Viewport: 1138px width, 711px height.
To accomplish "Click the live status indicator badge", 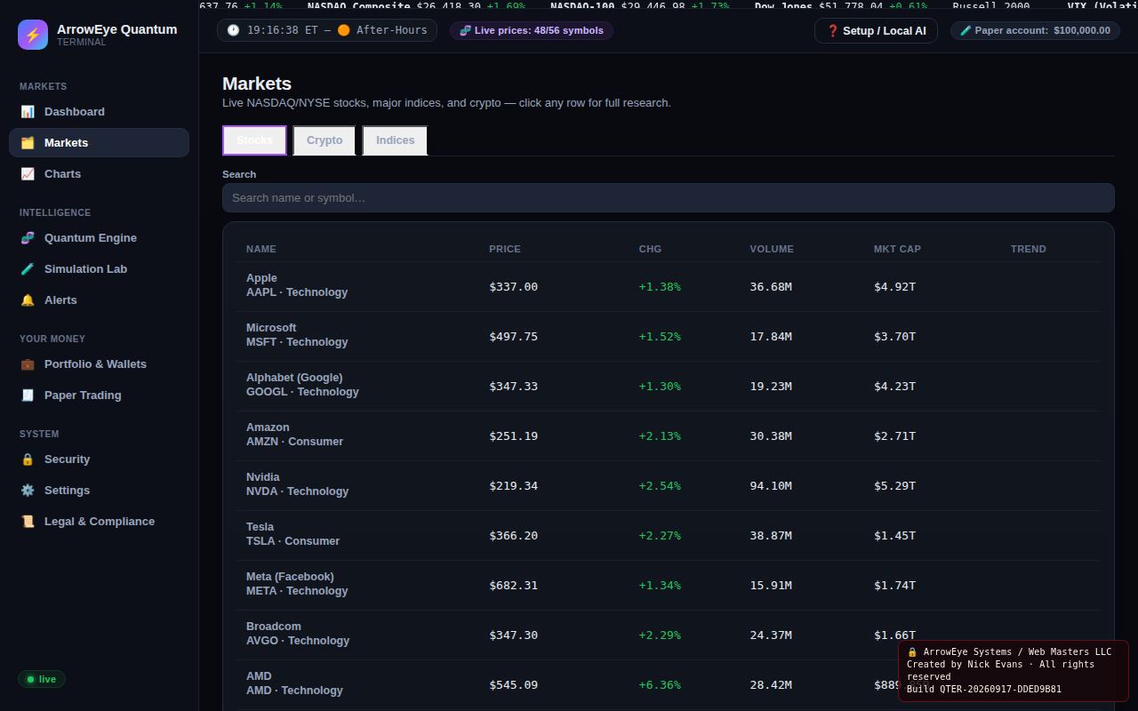I will pyautogui.click(x=42, y=679).
